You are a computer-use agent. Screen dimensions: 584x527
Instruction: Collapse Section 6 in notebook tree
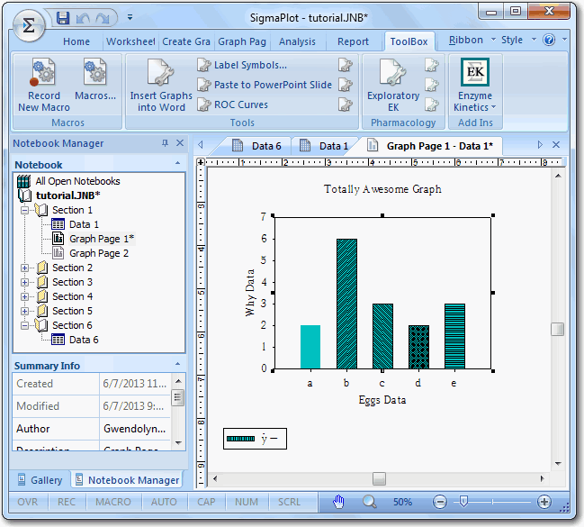[x=24, y=325]
